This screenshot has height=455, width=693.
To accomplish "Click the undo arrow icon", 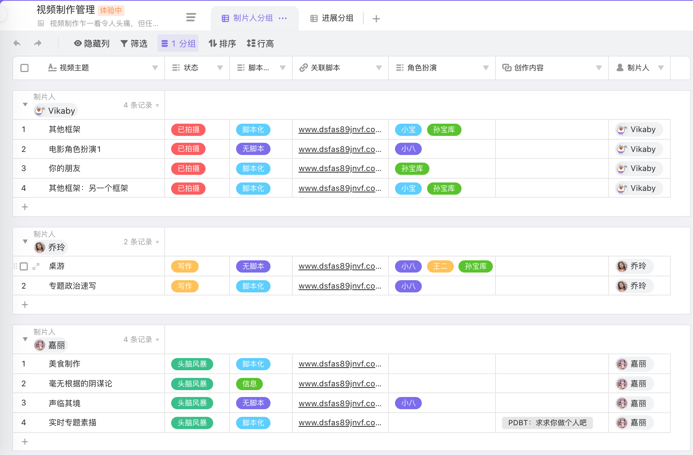I will [x=17, y=43].
